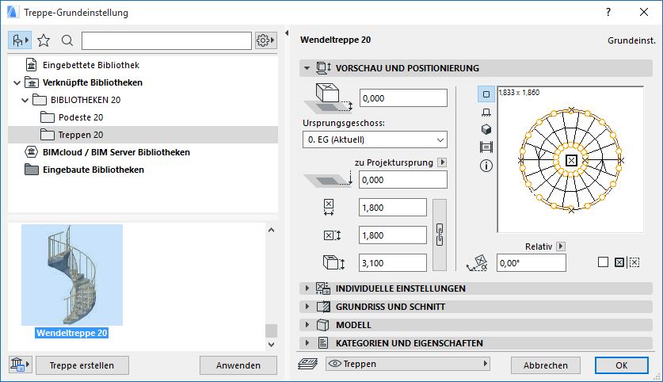The width and height of the screenshot is (663, 382).
Task: Toggle the crossed-box mirror option
Action: (x=619, y=262)
